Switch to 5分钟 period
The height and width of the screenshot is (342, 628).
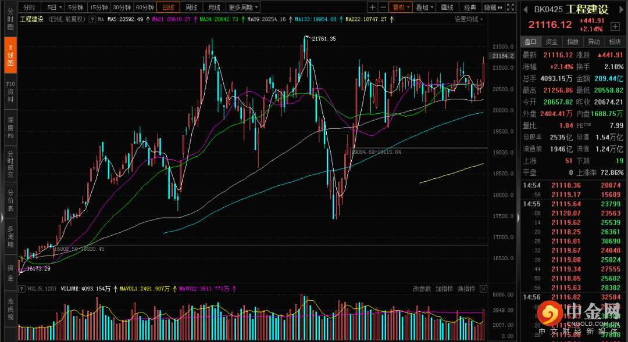click(x=76, y=7)
